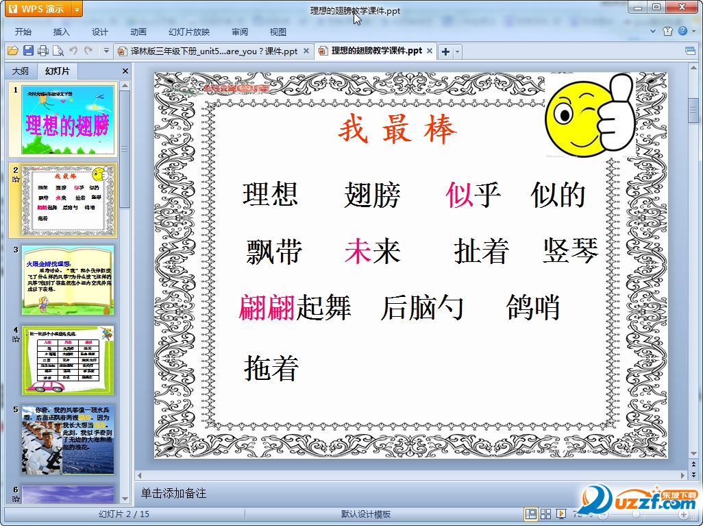Screen dimensions: 703x526
Task: Close the slide thumbnail panel
Action: (125, 71)
